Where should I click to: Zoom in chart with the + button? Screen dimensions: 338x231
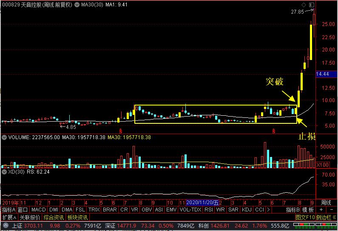pyautogui.click(x=321, y=209)
